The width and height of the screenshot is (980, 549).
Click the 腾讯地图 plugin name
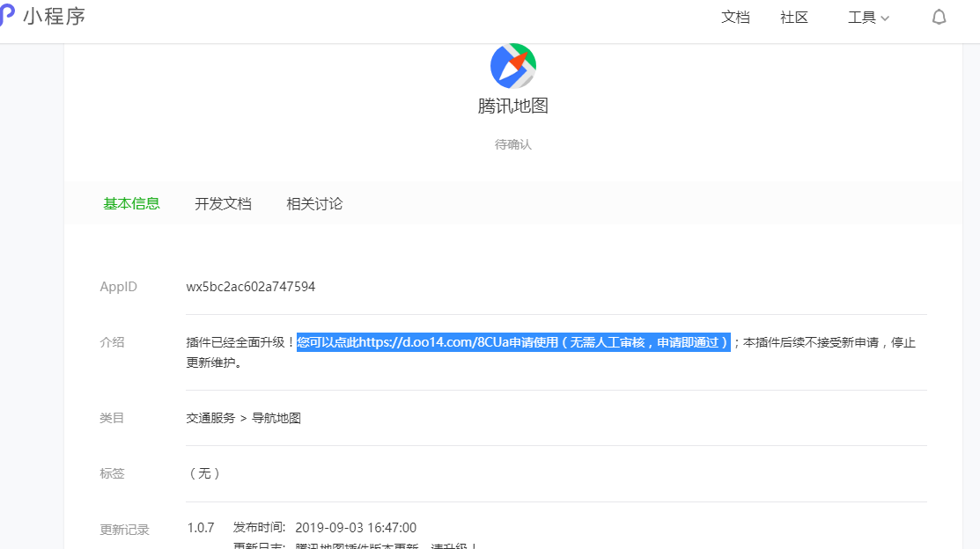(x=513, y=106)
